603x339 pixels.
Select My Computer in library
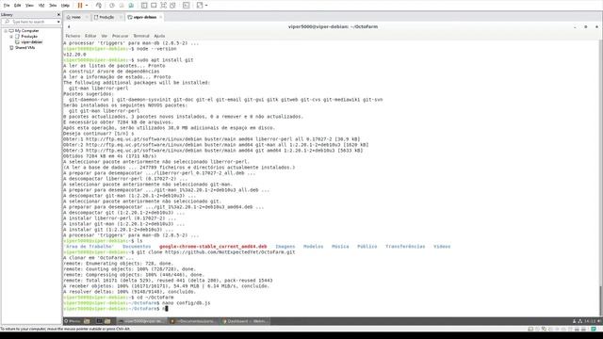coord(27,31)
